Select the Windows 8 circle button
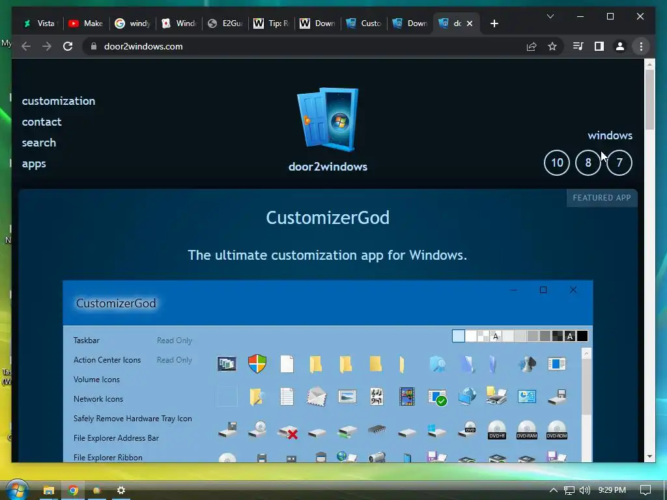Image resolution: width=667 pixels, height=500 pixels. point(588,162)
